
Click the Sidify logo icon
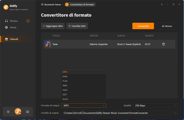pos(6,7)
